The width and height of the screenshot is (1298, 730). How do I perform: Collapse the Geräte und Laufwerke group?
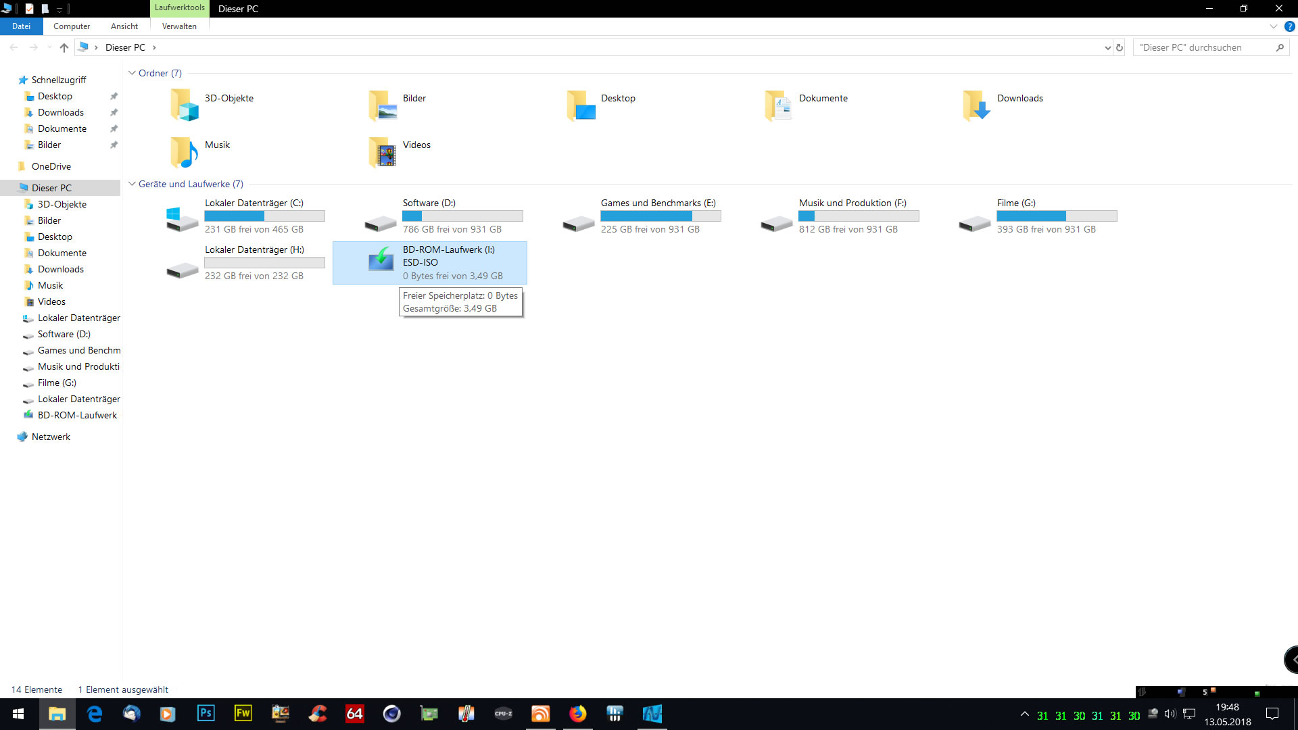pos(133,184)
